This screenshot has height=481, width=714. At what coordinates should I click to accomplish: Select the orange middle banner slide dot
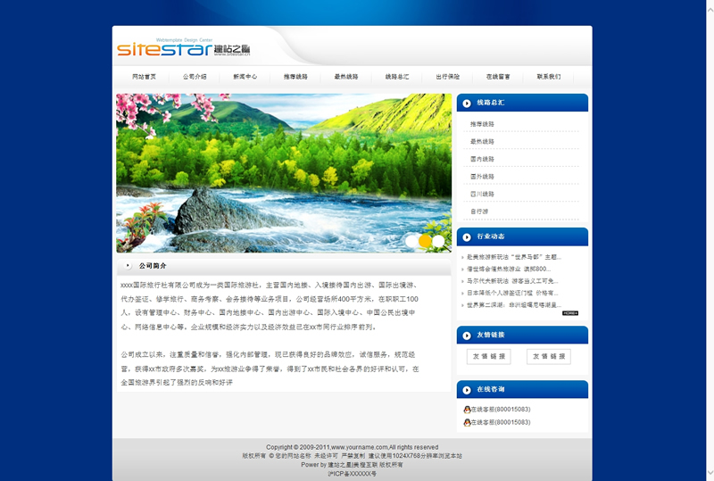click(425, 241)
